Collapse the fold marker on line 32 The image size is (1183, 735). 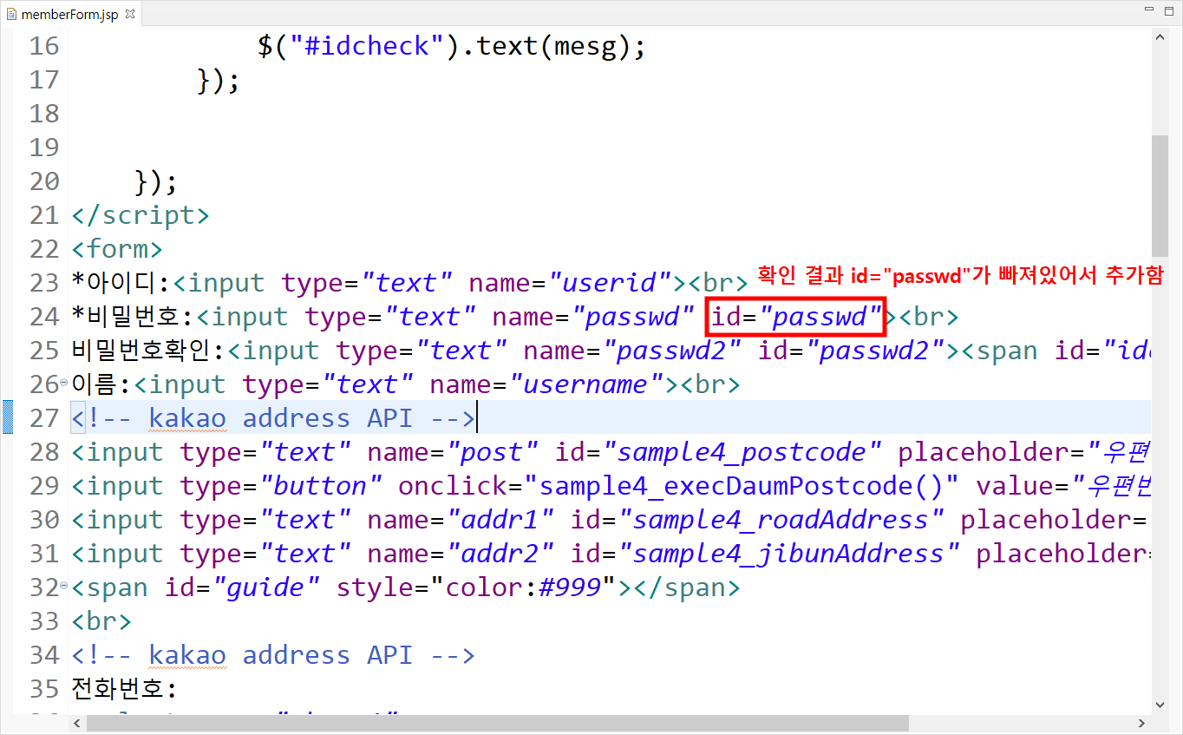point(63,586)
